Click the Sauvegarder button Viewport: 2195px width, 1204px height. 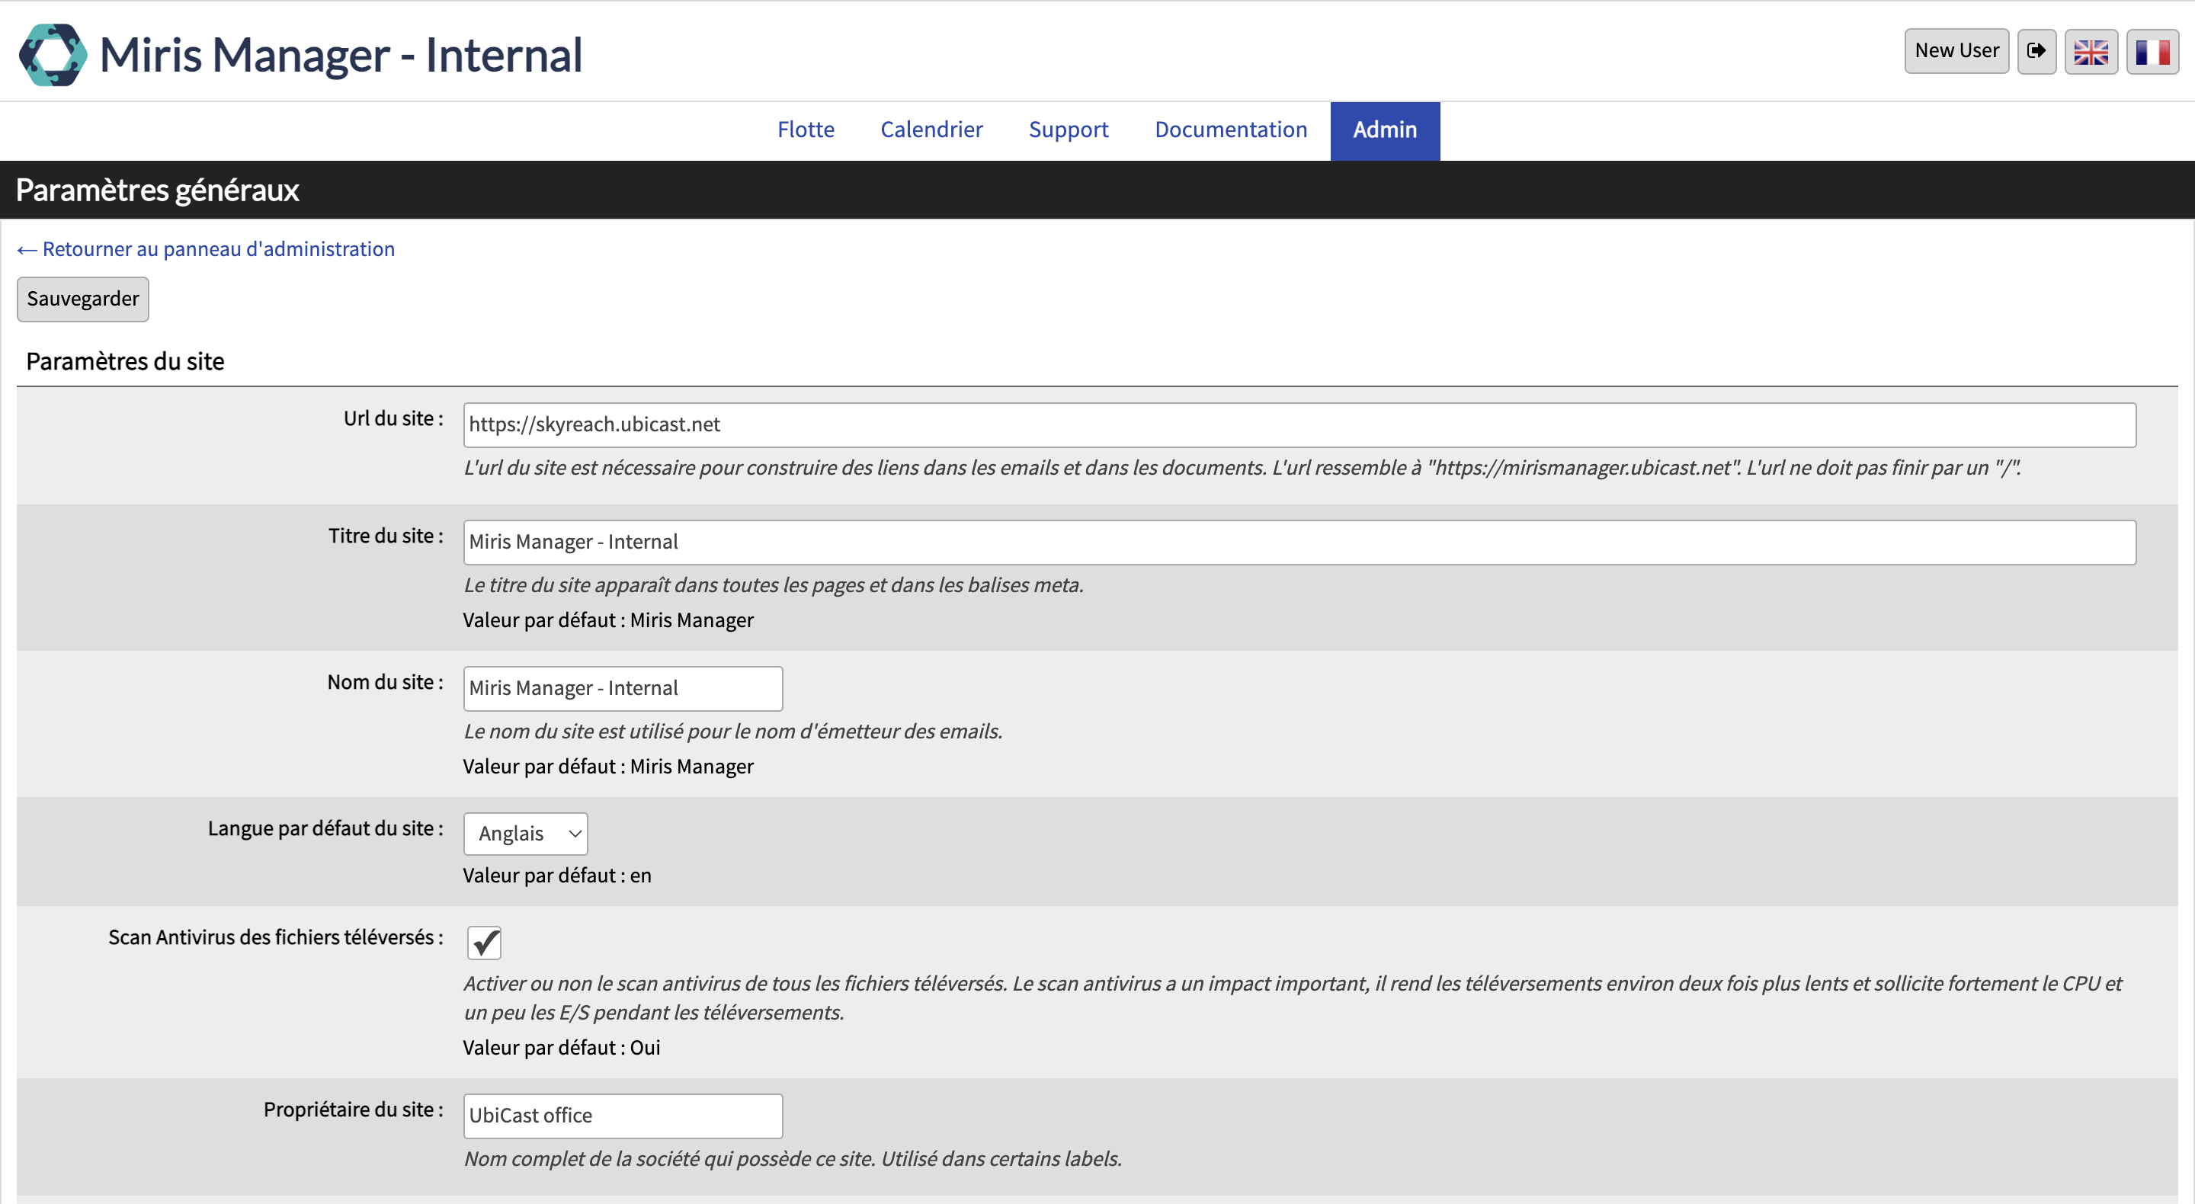[x=82, y=299]
